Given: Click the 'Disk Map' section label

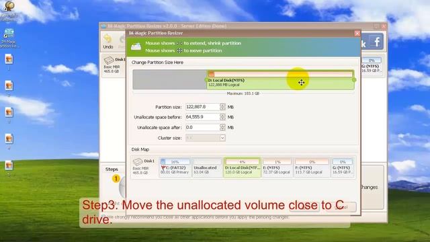Looking at the screenshot, I should point(140,149).
